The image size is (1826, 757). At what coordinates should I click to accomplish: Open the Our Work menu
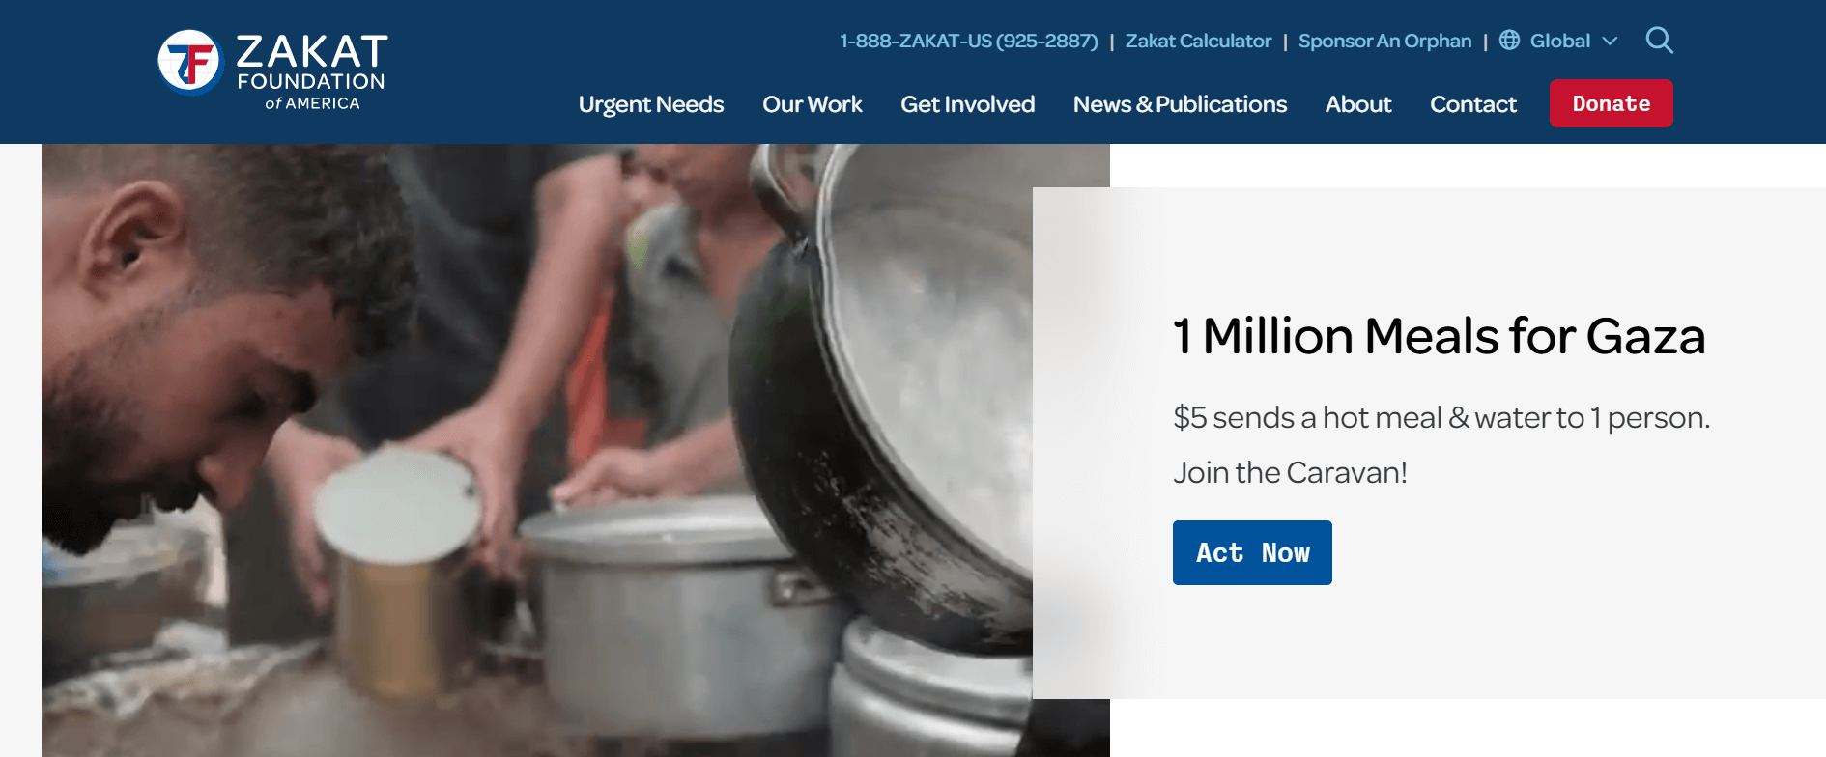tap(813, 104)
